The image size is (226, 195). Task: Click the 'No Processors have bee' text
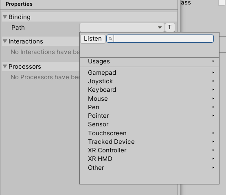[x=45, y=77]
